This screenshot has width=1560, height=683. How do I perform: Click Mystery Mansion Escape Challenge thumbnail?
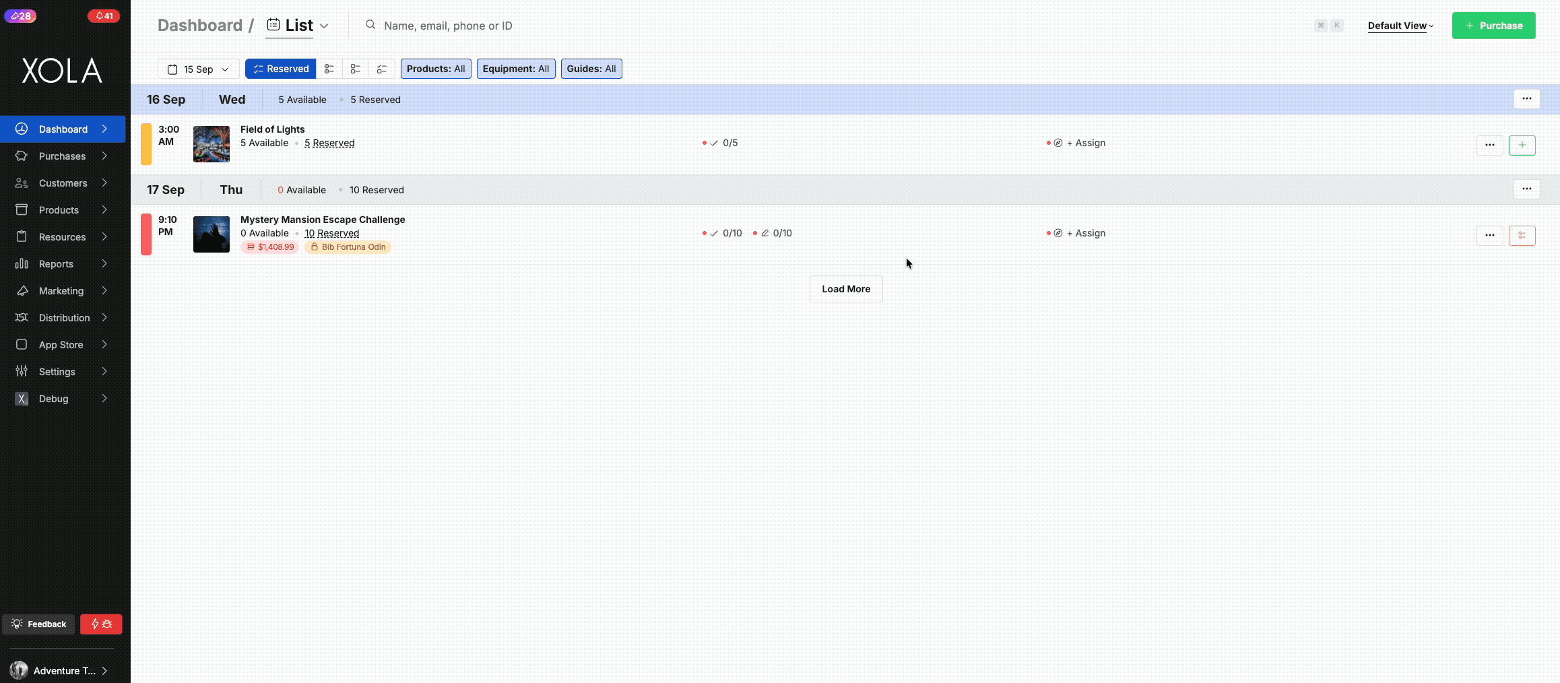pyautogui.click(x=212, y=234)
